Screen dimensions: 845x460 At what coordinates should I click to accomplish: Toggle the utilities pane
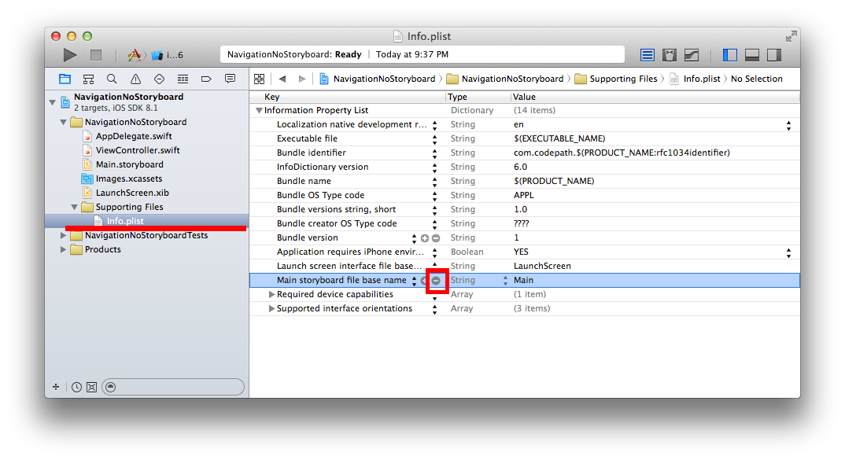coord(774,55)
